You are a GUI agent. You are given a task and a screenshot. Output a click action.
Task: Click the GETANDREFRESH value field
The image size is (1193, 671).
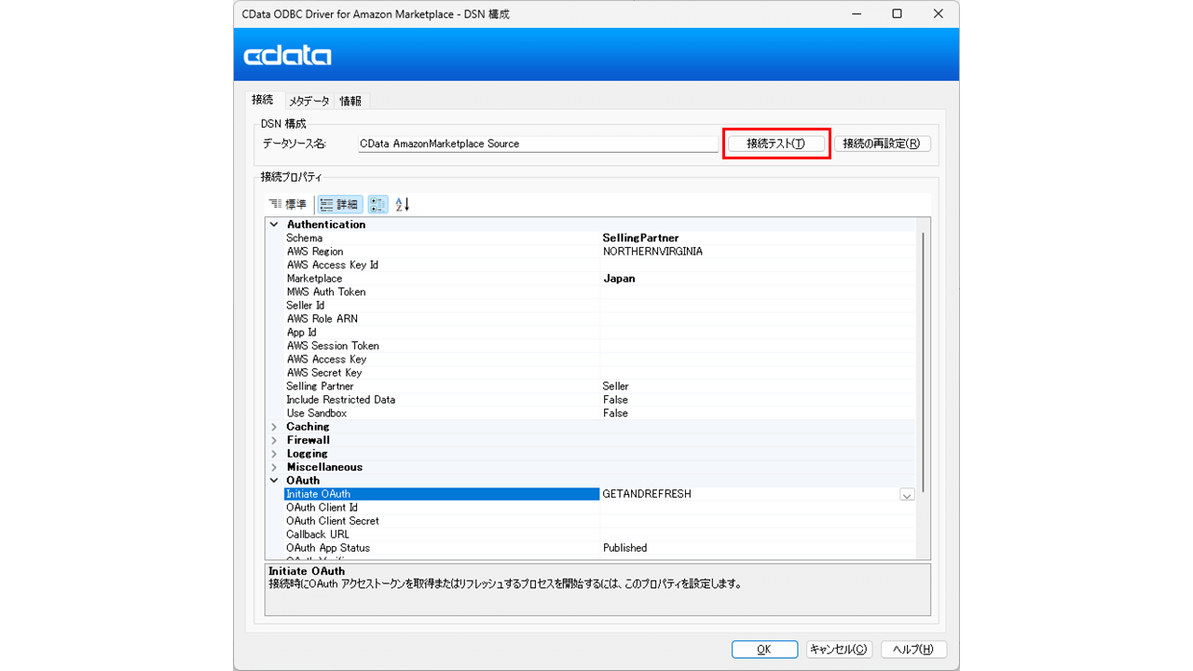(749, 494)
